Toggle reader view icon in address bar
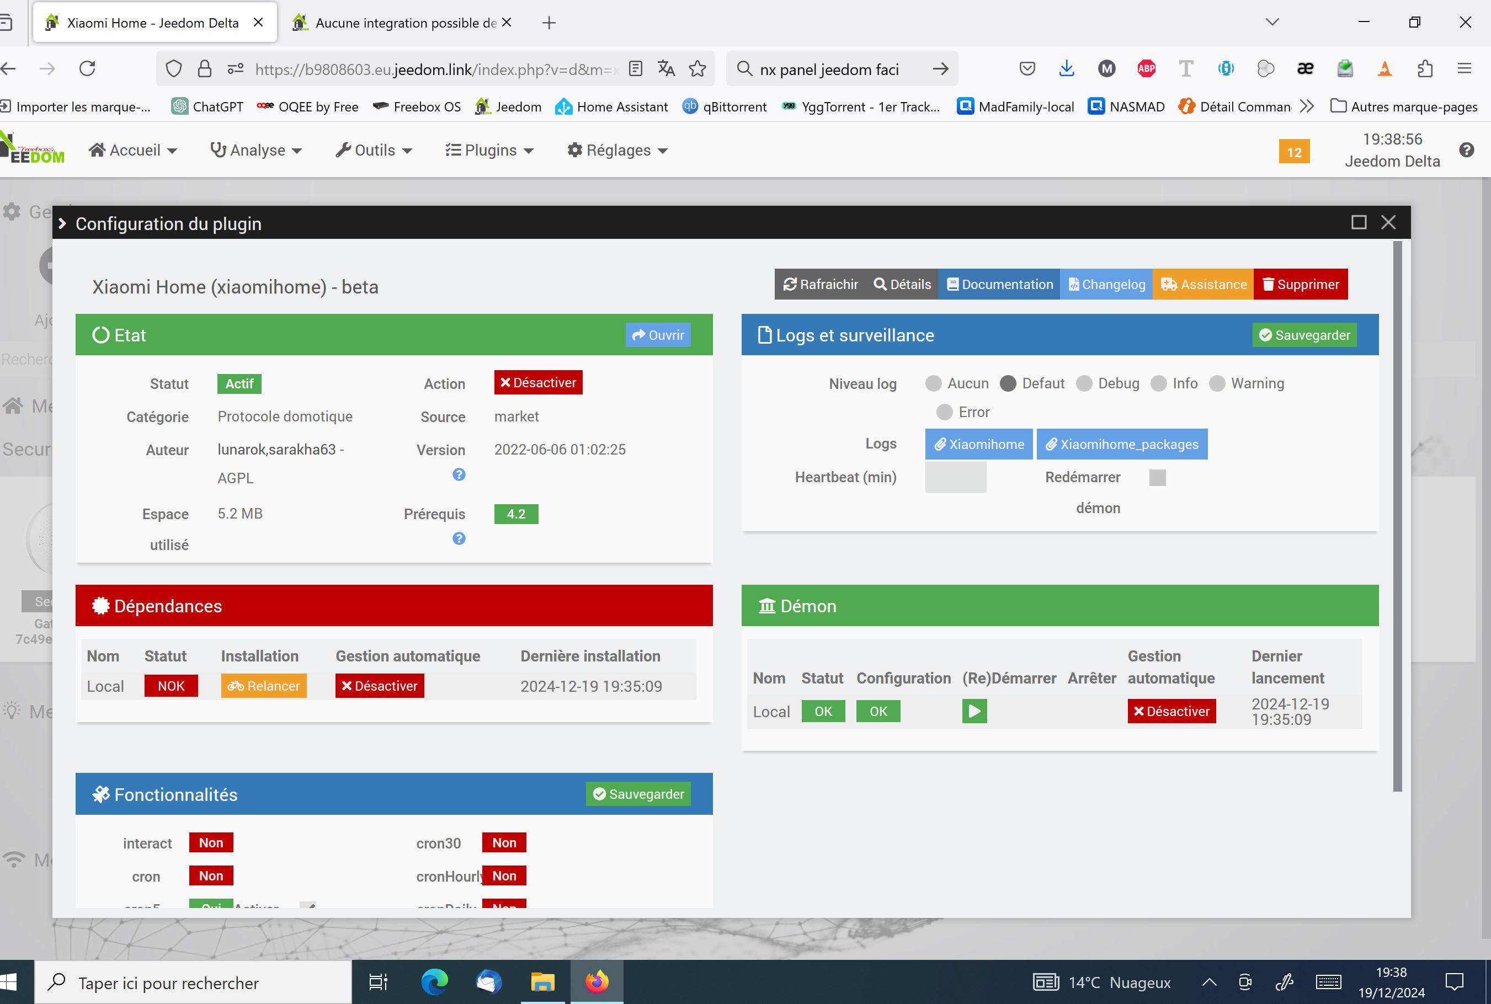The image size is (1491, 1004). pyautogui.click(x=635, y=68)
